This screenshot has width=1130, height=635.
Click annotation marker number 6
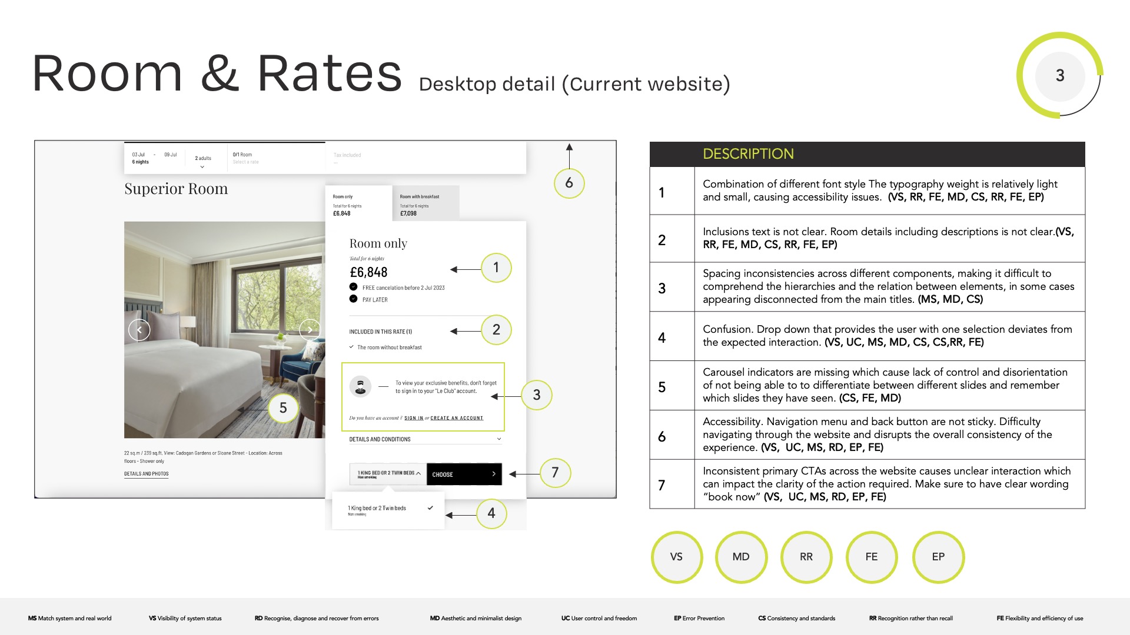click(569, 183)
